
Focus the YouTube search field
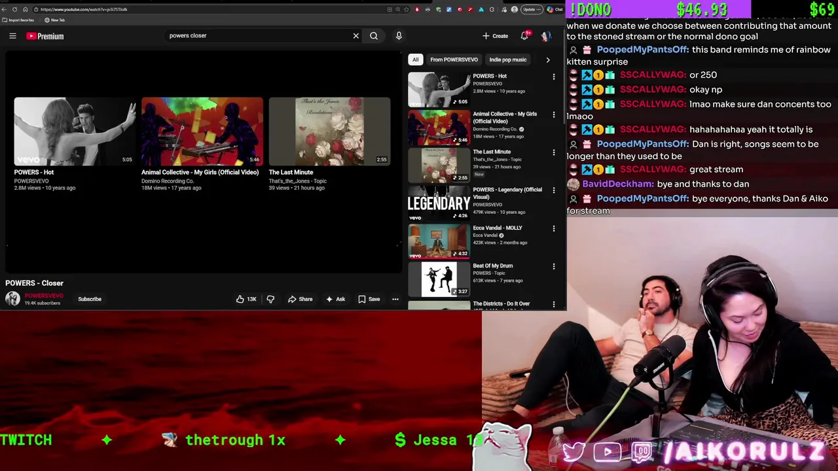(x=259, y=36)
